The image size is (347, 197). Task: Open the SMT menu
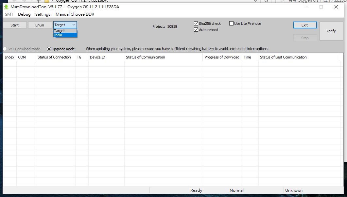(9, 14)
